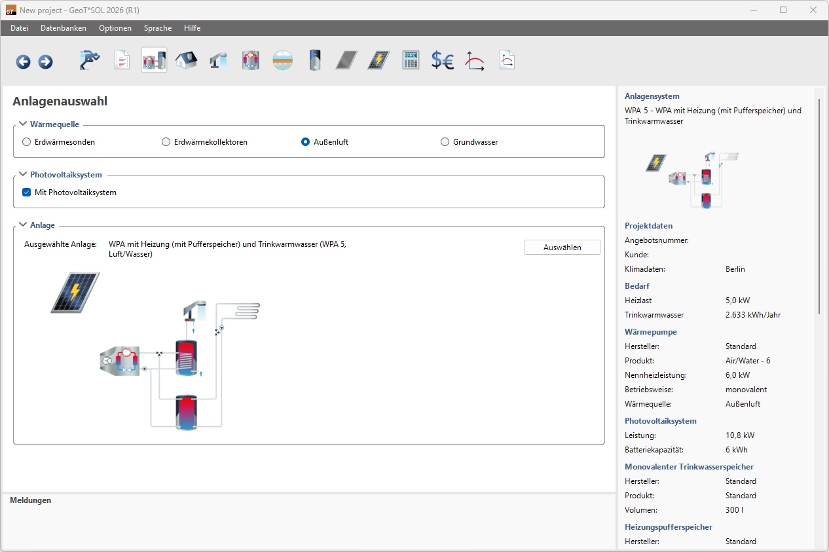
Task: Collapse the Anlage section
Action: point(23,225)
